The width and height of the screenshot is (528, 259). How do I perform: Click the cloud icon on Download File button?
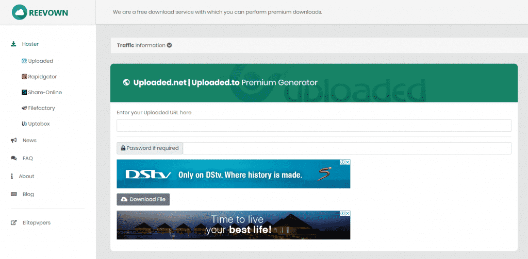coord(124,199)
